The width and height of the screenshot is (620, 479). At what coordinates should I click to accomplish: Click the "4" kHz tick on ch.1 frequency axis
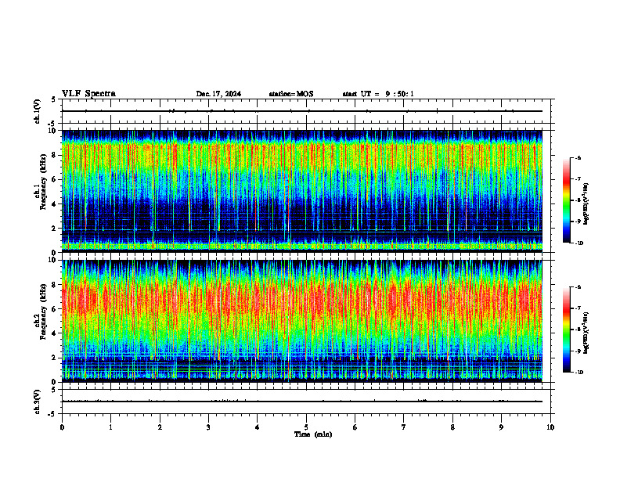tap(55, 204)
